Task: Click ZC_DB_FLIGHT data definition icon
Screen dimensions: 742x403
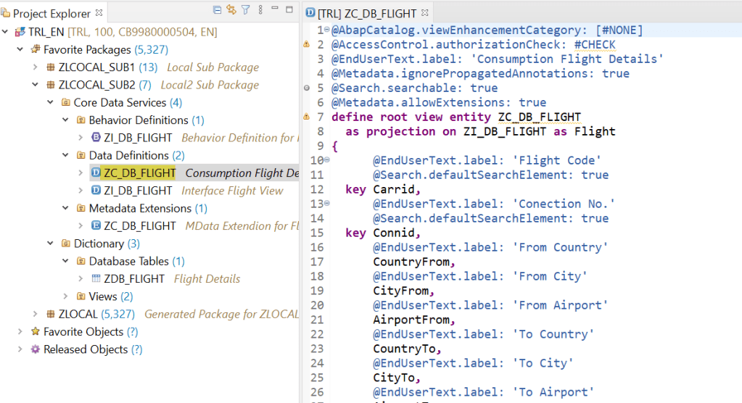Action: click(x=96, y=173)
